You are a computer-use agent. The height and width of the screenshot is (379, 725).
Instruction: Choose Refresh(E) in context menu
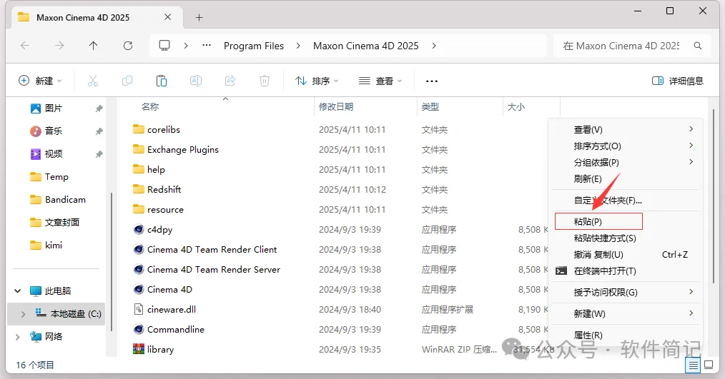(627, 178)
